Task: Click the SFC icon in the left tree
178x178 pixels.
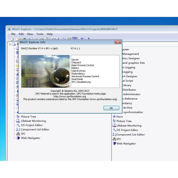Action: (x=18, y=134)
